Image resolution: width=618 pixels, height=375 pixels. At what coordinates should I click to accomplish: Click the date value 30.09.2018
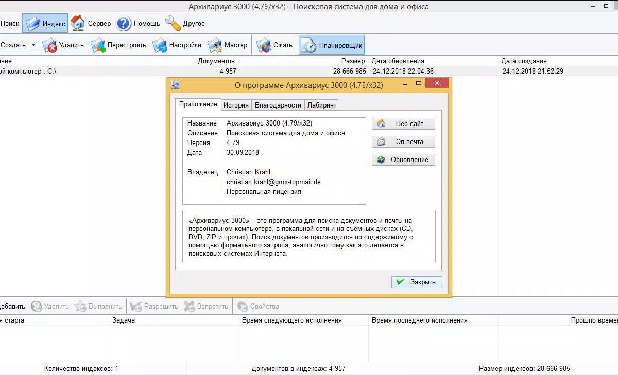pos(243,152)
